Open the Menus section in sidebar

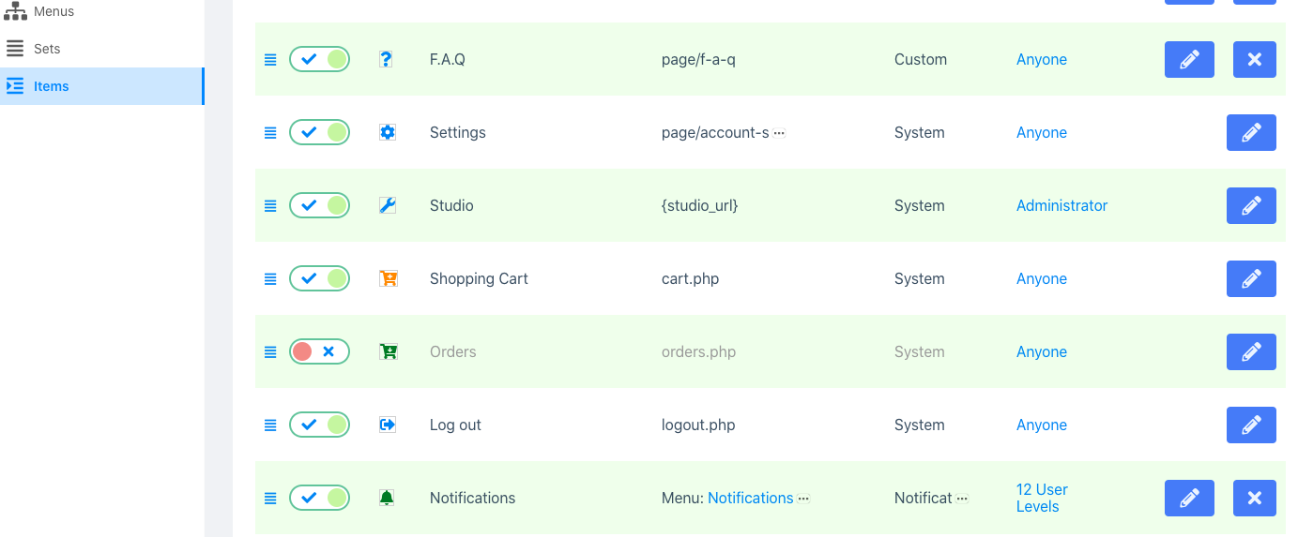pyautogui.click(x=53, y=11)
